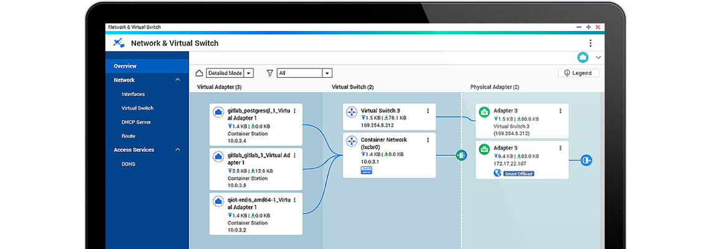Open the Interfaces sidebar item

(133, 94)
